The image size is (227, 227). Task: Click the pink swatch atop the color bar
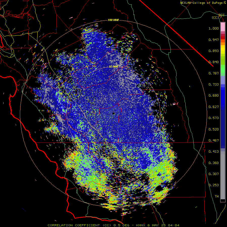223,27
